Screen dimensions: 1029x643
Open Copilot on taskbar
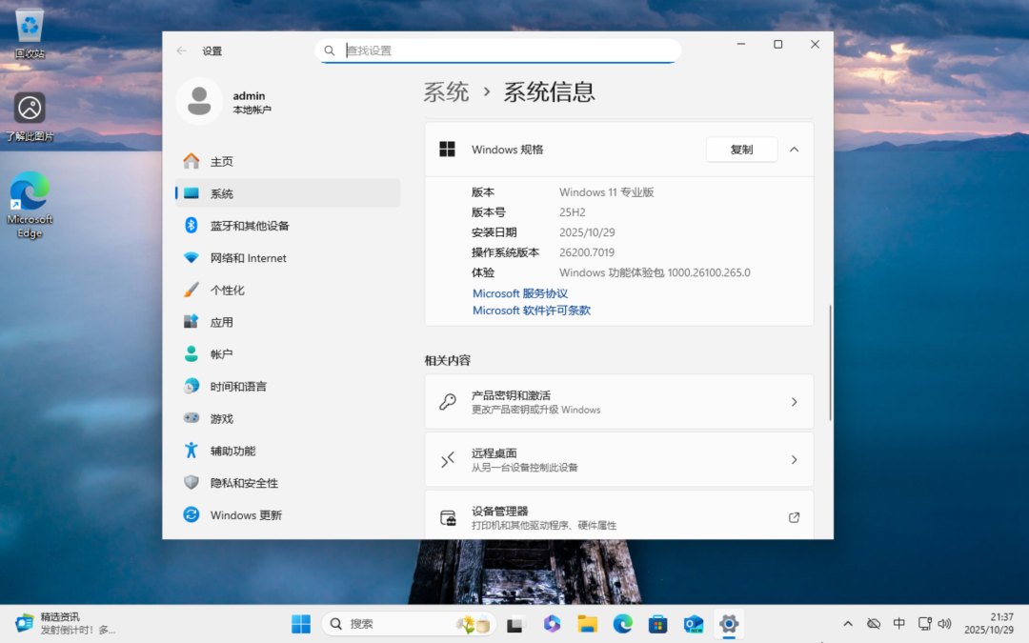coord(552,623)
